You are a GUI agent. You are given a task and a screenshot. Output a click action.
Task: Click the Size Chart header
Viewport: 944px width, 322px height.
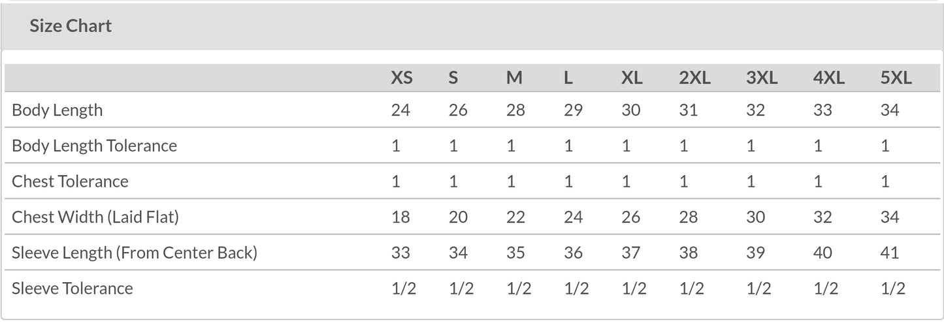click(71, 26)
